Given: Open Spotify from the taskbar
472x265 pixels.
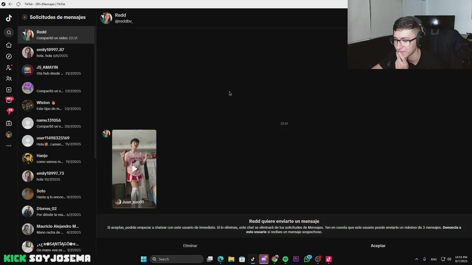Looking at the screenshot, I should click(x=285, y=259).
